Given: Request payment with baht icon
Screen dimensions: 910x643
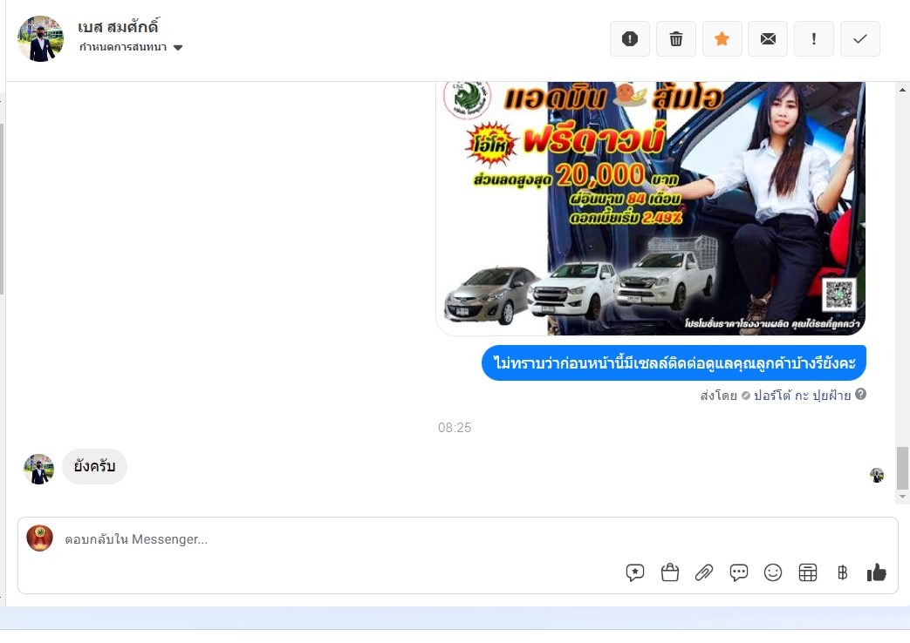Looking at the screenshot, I should point(843,572).
